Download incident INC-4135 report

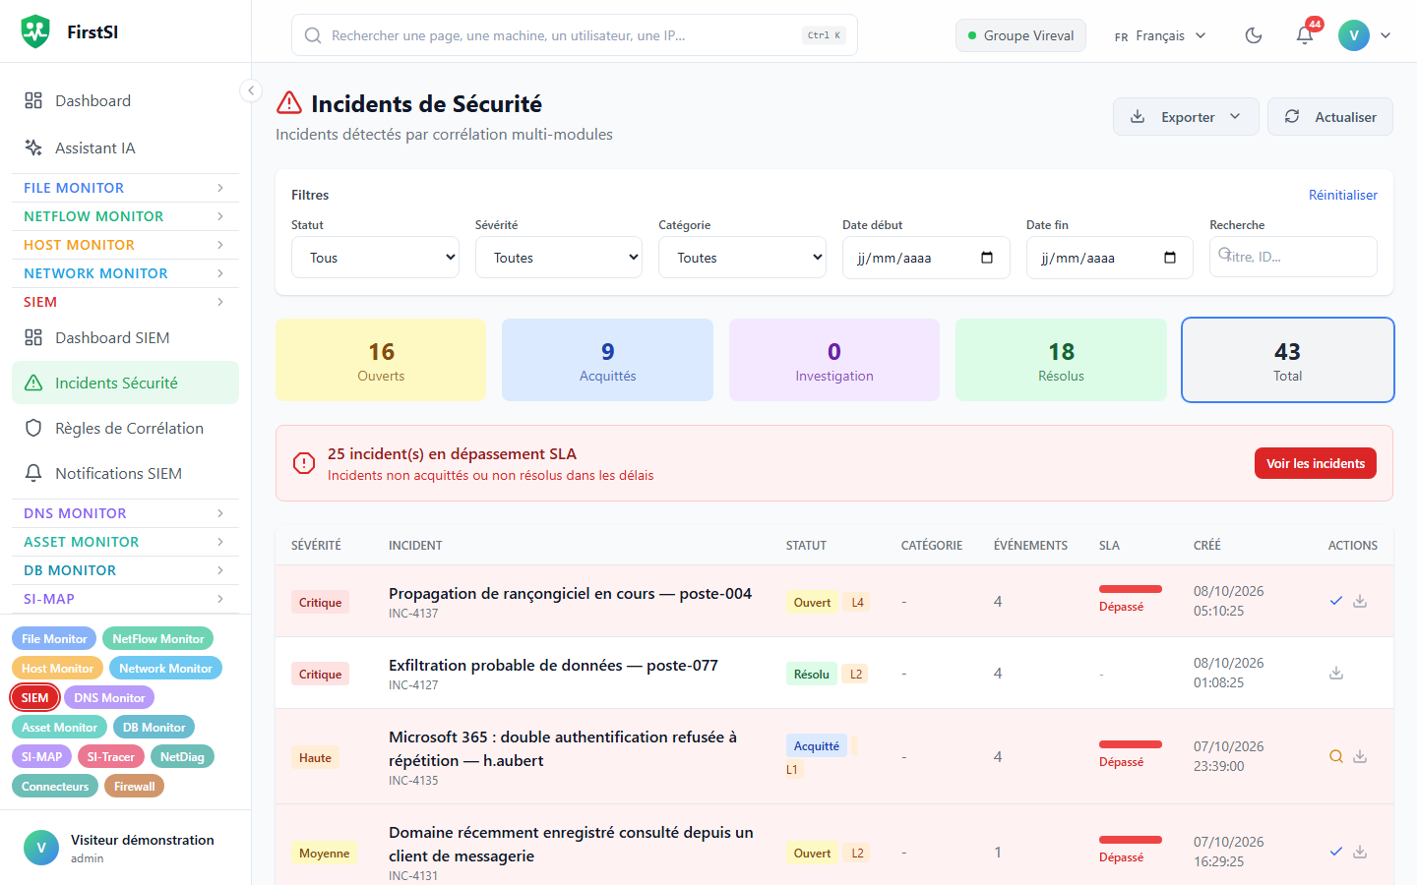coord(1360,756)
